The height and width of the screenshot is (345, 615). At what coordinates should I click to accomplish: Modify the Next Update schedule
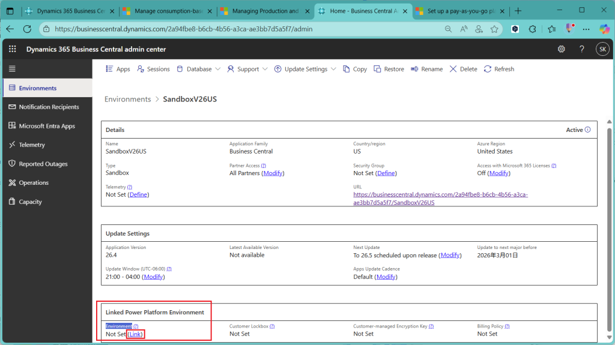coord(450,255)
